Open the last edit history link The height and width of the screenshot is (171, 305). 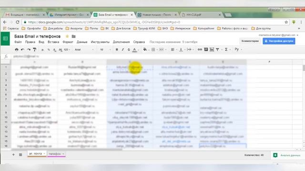pos(173,42)
